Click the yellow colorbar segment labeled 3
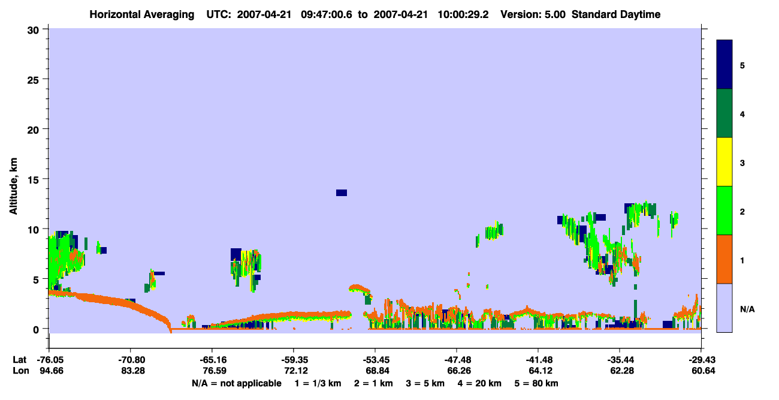 [724, 162]
